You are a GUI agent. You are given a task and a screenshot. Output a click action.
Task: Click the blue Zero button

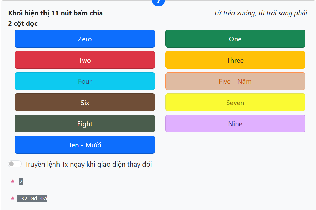point(85,39)
